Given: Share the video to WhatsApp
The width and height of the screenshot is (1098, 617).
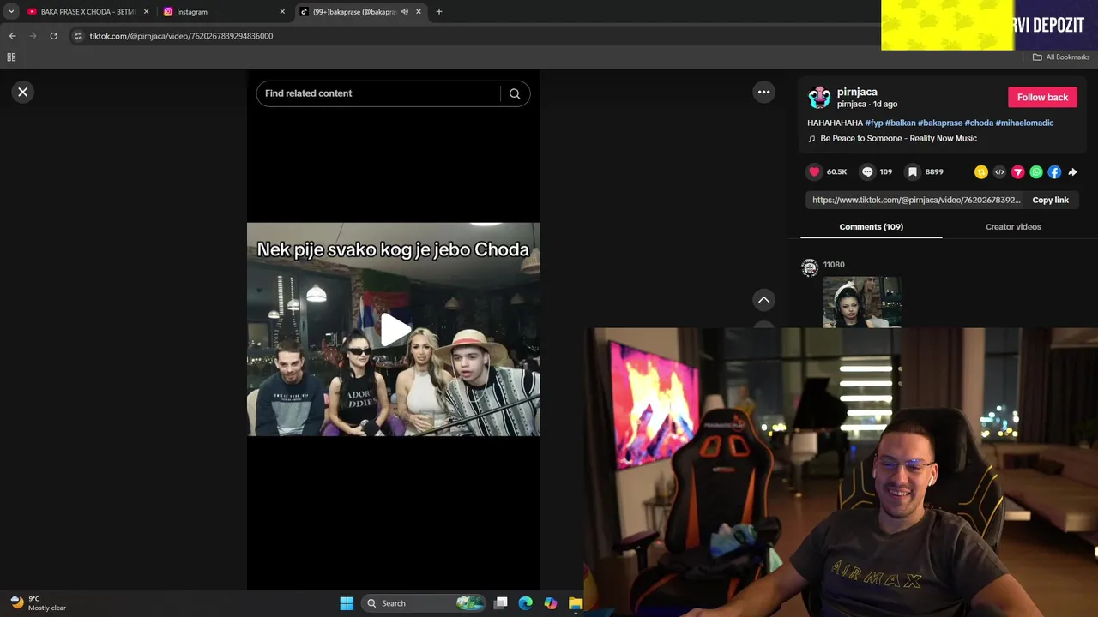Looking at the screenshot, I should [x=1036, y=172].
